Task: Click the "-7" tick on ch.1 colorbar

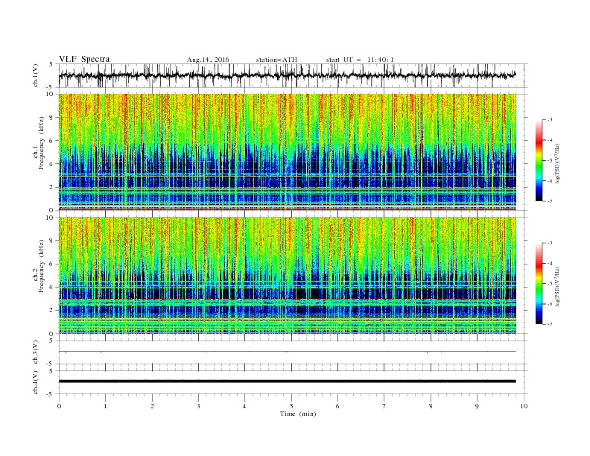Action: [x=550, y=201]
